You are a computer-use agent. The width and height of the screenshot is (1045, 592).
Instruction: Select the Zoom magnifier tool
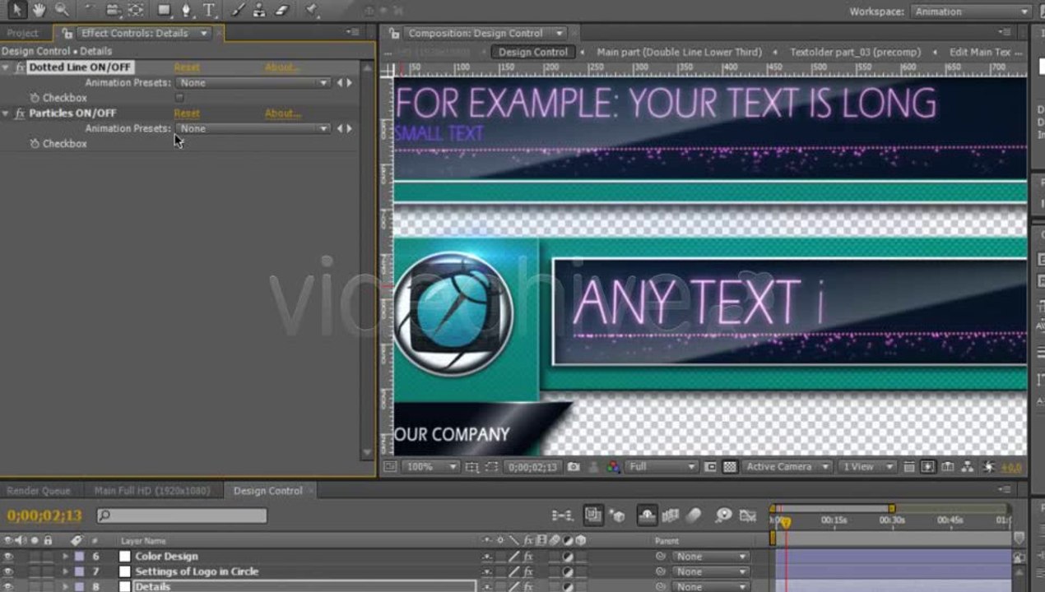click(62, 10)
